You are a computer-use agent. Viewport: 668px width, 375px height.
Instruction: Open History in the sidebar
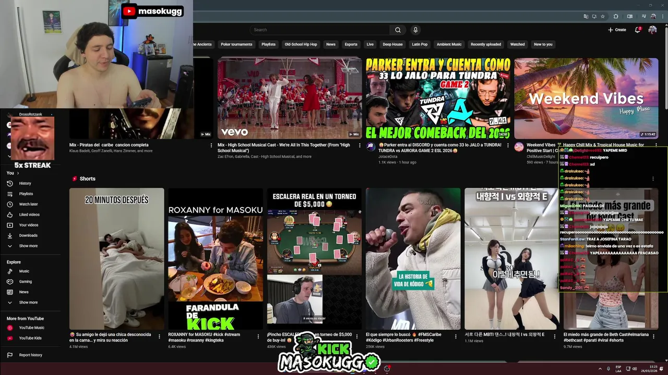tap(25, 183)
